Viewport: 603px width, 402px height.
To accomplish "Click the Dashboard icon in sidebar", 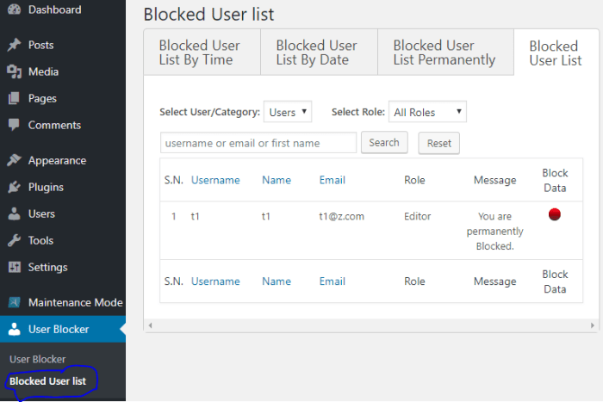I will point(14,10).
